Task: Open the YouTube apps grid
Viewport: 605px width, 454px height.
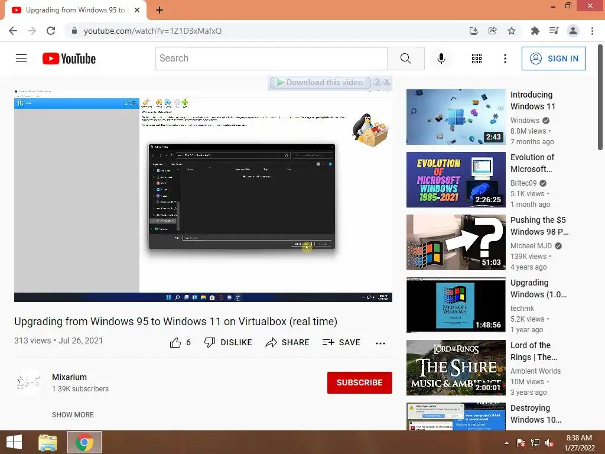Action: [x=477, y=59]
